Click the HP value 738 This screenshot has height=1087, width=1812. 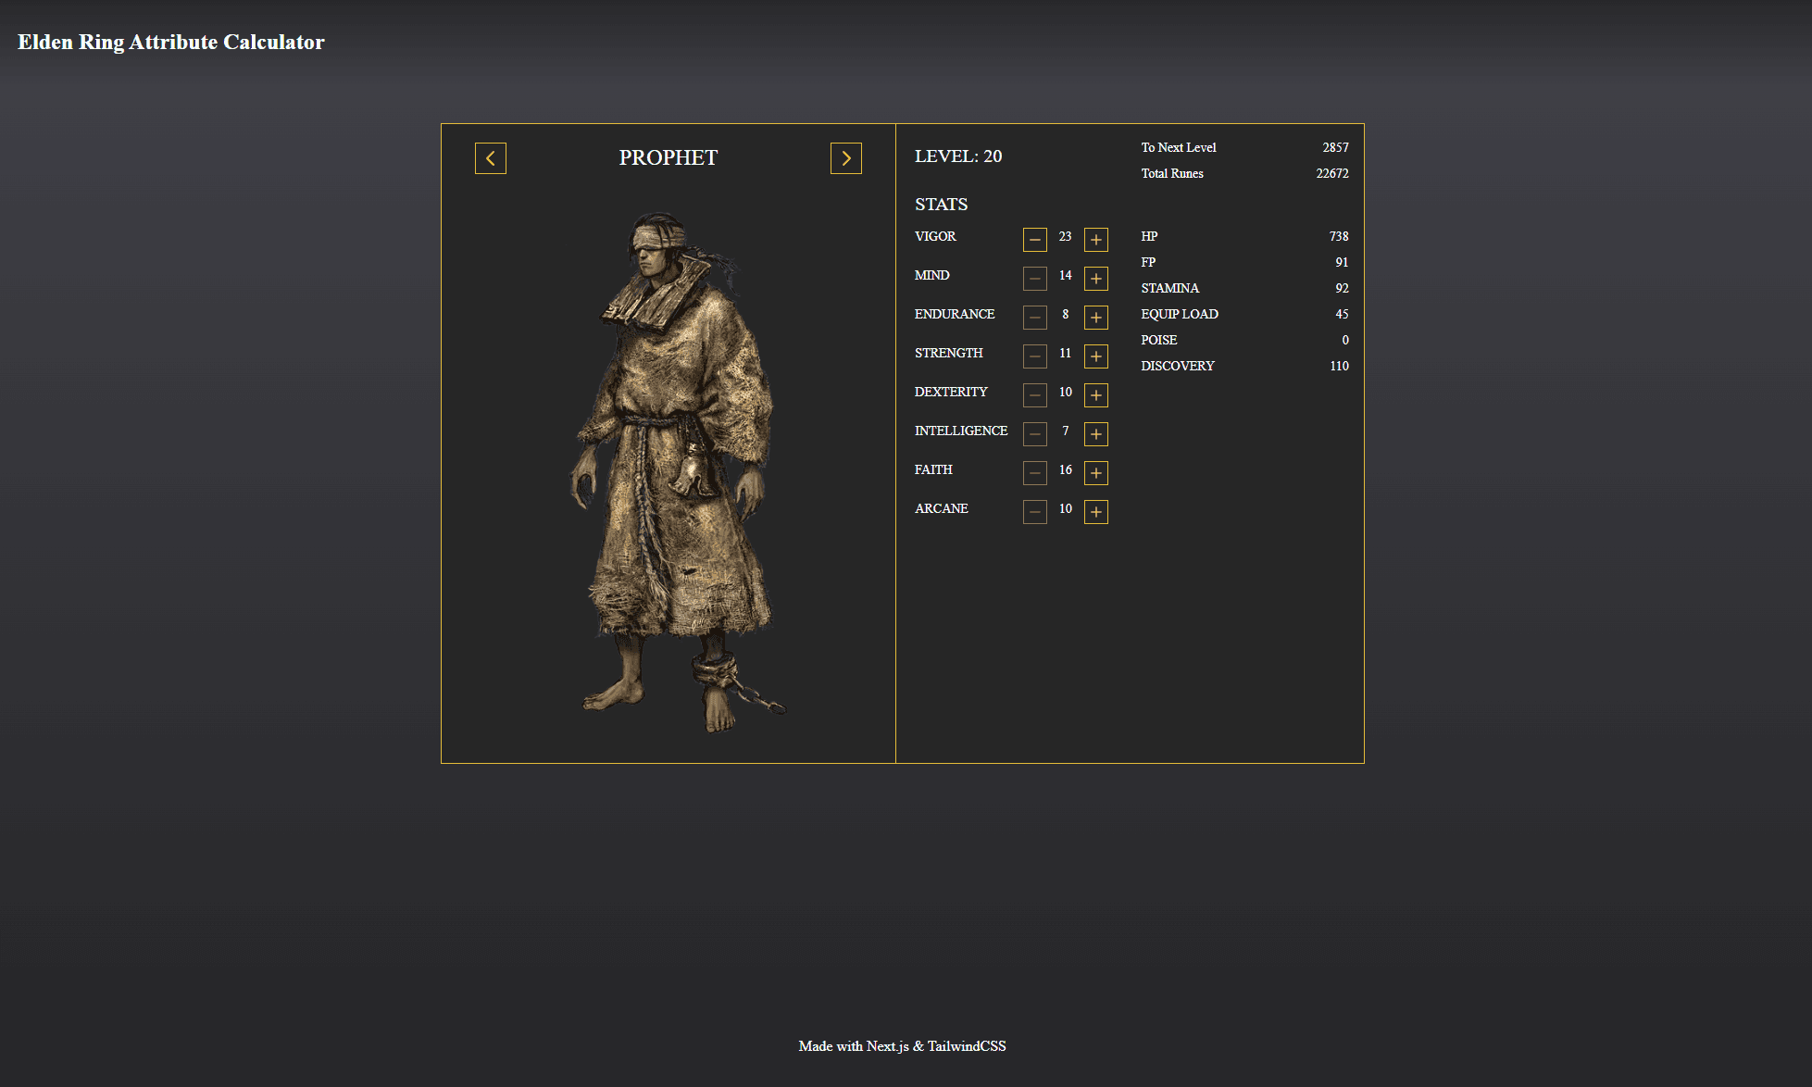[x=1339, y=237]
